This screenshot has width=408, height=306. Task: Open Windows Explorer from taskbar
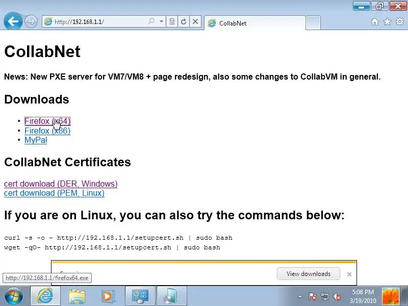coord(77,296)
